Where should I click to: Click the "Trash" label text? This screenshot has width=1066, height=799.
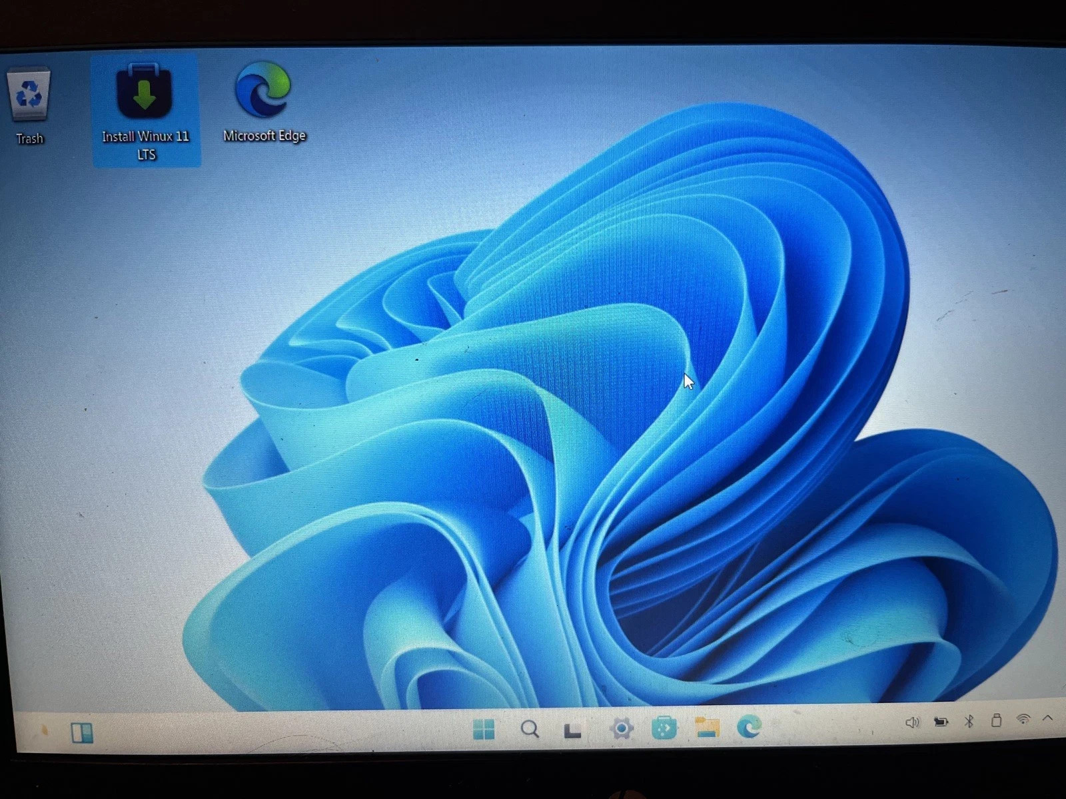(29, 138)
